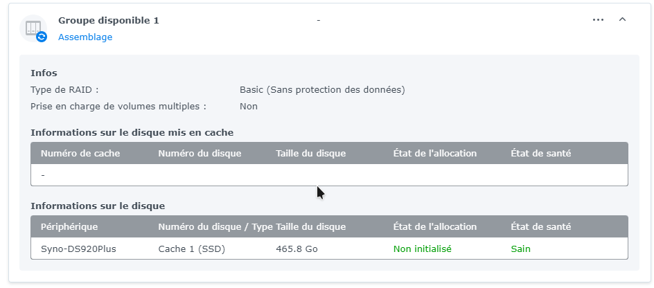This screenshot has width=654, height=288.
Task: Click Numéro du disque / Type column header
Action: (x=215, y=226)
